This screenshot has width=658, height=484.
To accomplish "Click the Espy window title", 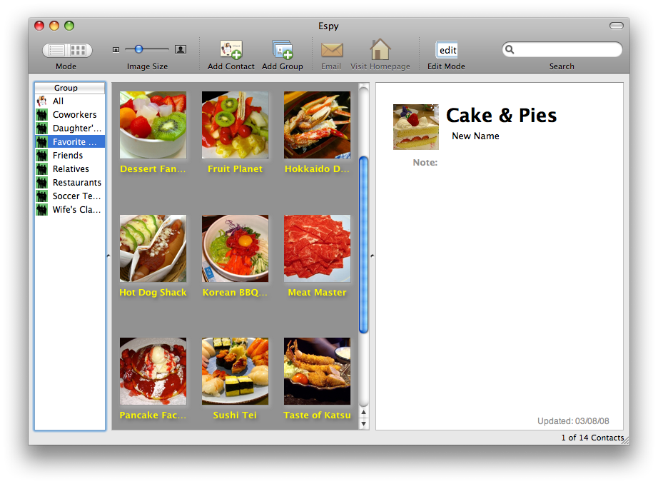I will [x=328, y=26].
